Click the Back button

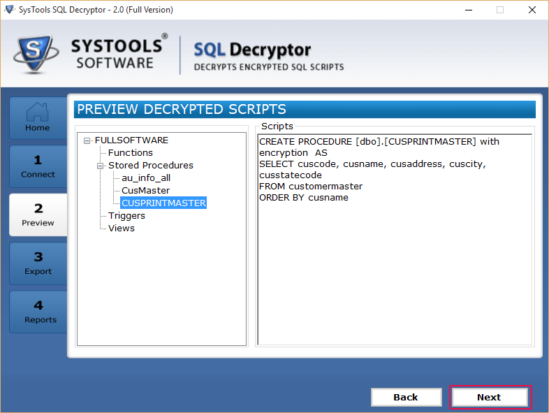(406, 397)
